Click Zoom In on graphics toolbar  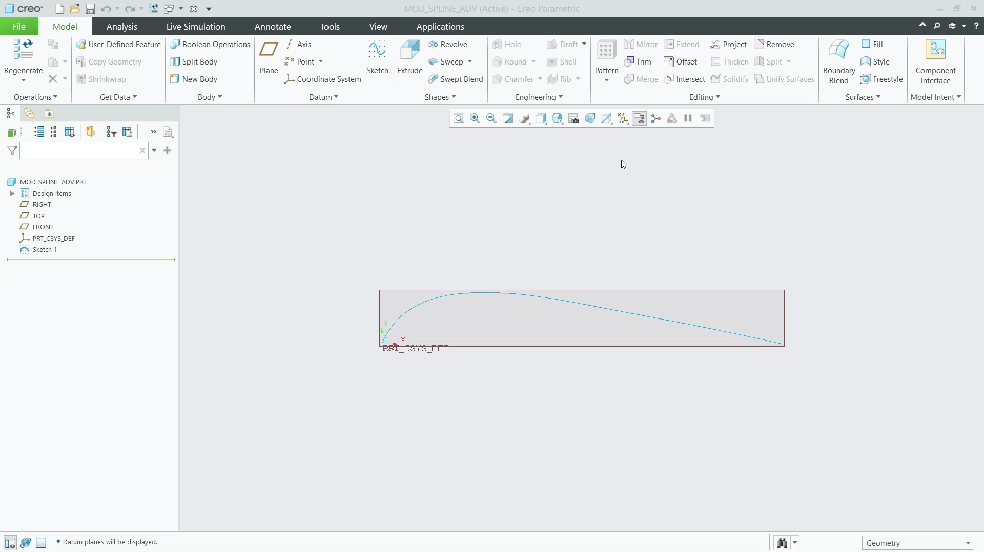[x=475, y=119]
